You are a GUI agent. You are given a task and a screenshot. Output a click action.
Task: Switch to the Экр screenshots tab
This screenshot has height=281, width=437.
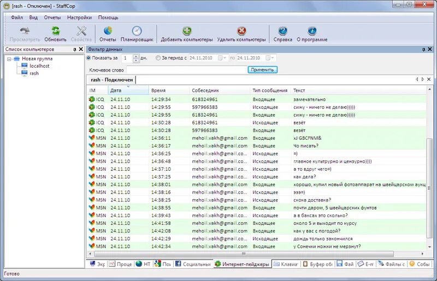[x=97, y=264]
